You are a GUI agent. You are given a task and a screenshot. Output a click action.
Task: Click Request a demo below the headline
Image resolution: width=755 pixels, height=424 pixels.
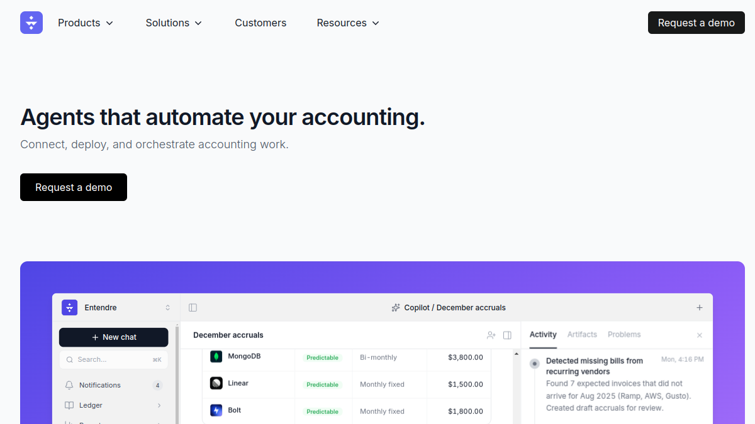coord(74,187)
